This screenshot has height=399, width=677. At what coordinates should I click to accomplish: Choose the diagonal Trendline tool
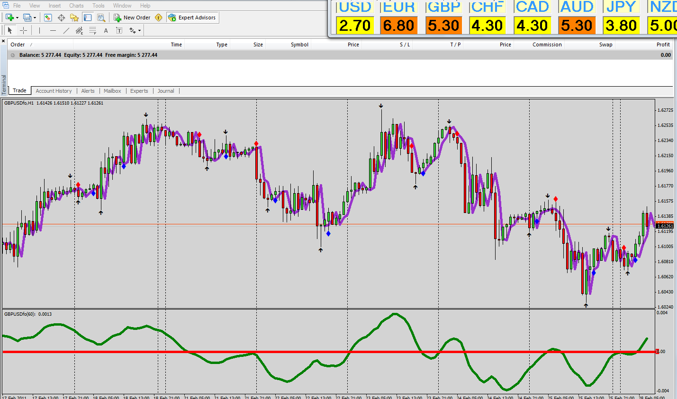click(x=66, y=30)
